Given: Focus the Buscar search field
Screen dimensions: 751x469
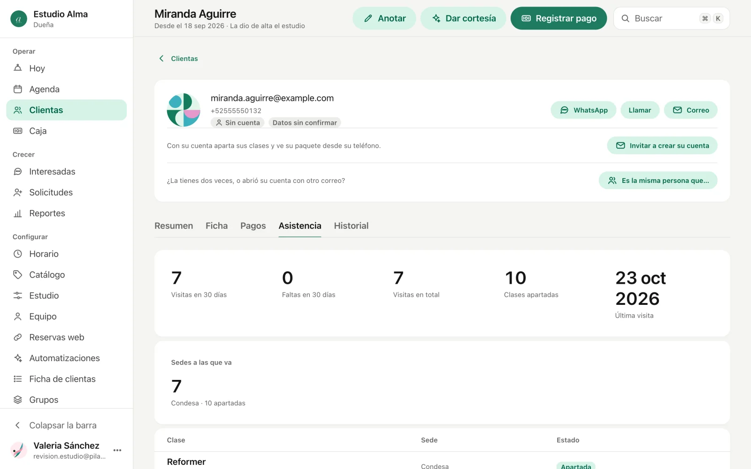Looking at the screenshot, I should pyautogui.click(x=672, y=18).
